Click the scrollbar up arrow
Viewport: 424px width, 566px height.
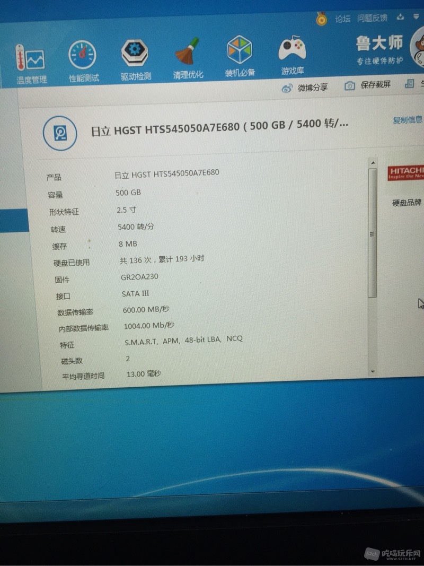tap(373, 163)
